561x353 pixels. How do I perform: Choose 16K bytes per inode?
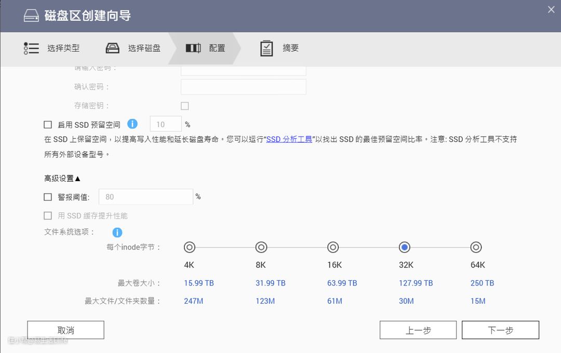pos(333,248)
